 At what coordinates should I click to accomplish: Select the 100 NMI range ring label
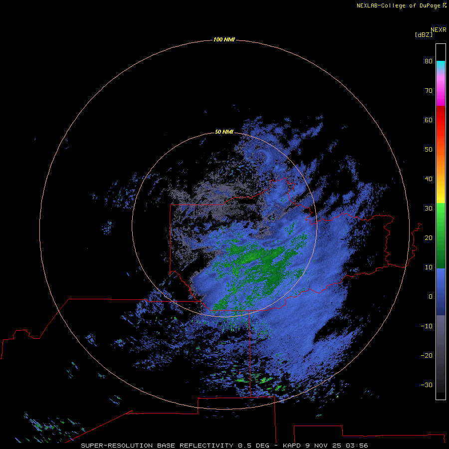[224, 39]
